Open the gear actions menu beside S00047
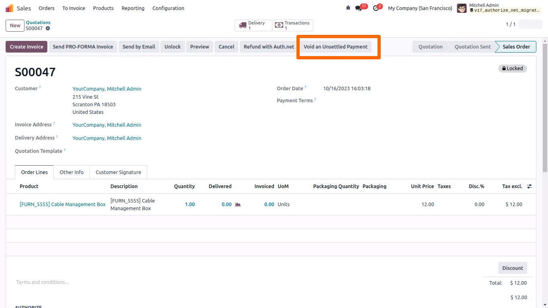The height and width of the screenshot is (308, 548). click(48, 28)
